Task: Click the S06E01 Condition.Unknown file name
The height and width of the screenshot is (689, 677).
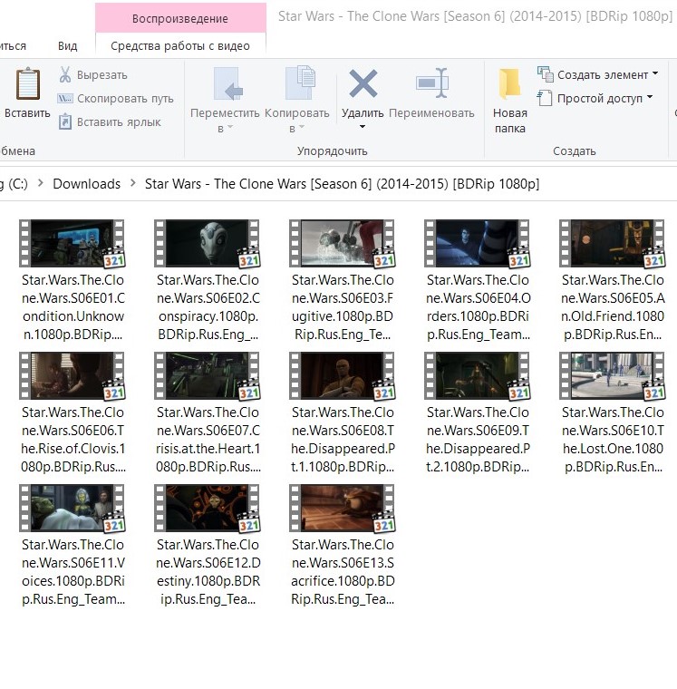Action: click(73, 307)
